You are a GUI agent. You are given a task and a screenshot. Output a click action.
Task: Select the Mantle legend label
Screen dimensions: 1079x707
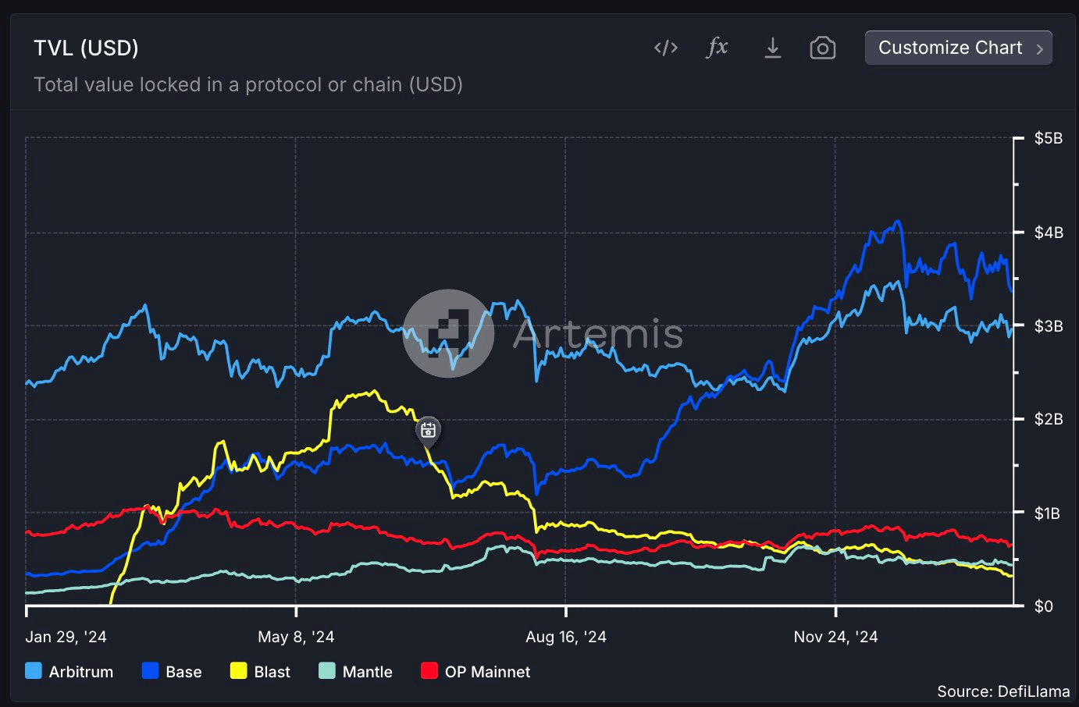[x=368, y=672]
